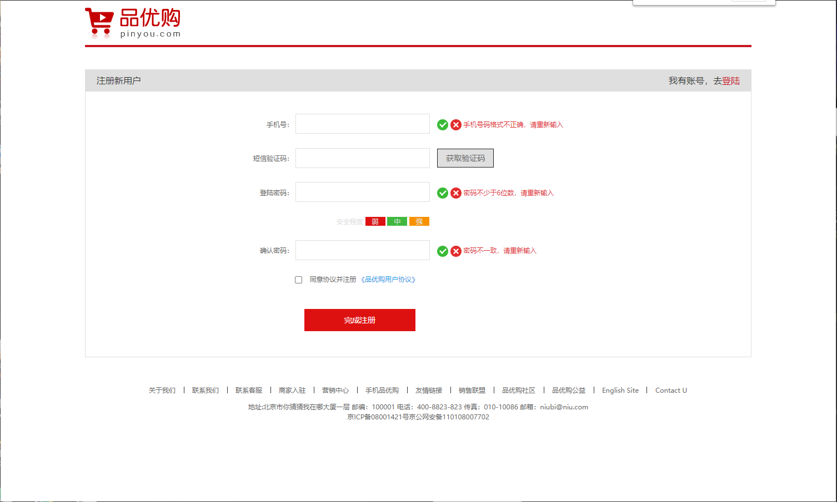Click the 京ICP备08001421号 text
The height and width of the screenshot is (502, 837).
coord(378,417)
